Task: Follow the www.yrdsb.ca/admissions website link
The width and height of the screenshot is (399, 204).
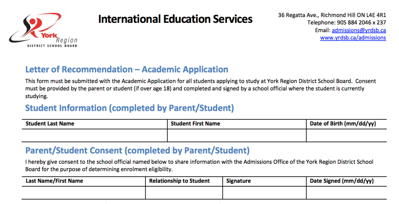Action: 353,38
